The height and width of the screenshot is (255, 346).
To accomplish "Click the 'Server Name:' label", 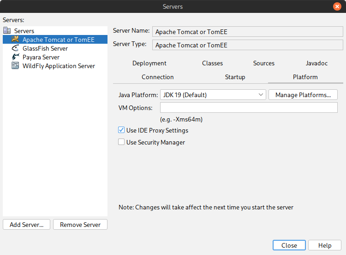I will (x=131, y=30).
